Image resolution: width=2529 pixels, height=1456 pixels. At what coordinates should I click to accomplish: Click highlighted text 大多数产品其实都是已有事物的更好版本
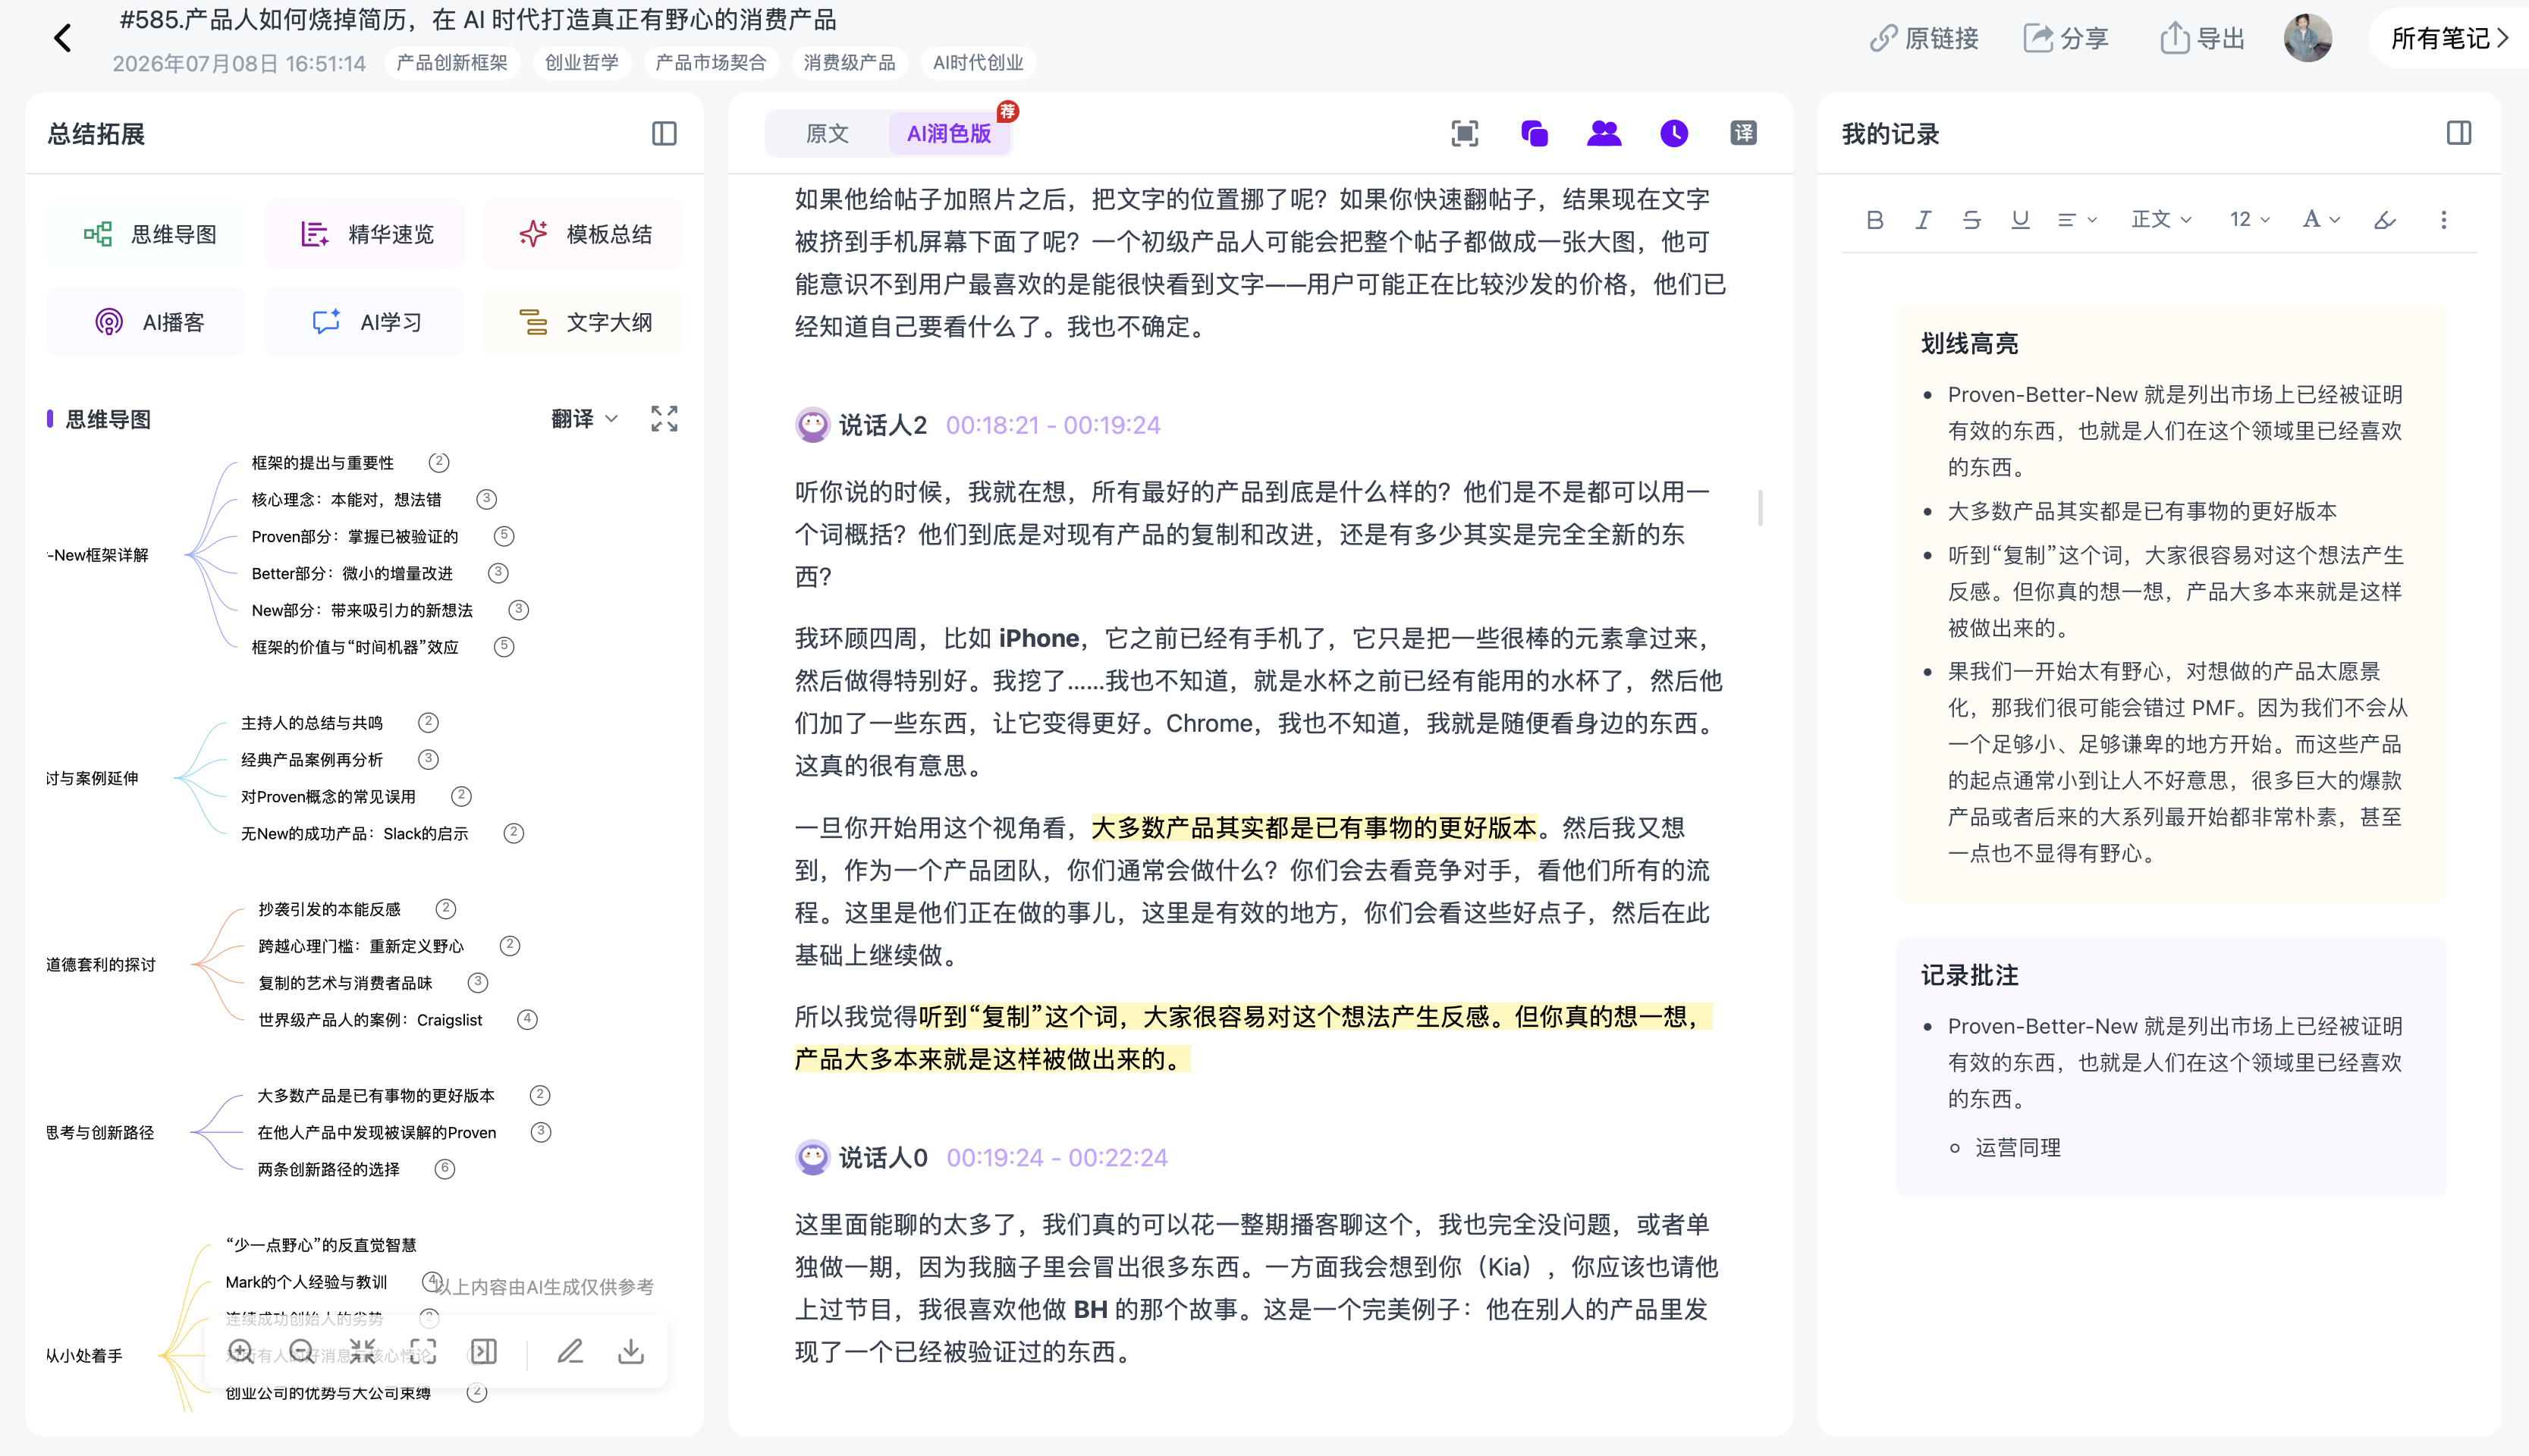tap(1314, 828)
